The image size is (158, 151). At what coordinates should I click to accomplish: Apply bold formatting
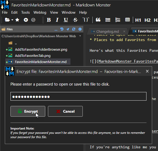point(49,20)
